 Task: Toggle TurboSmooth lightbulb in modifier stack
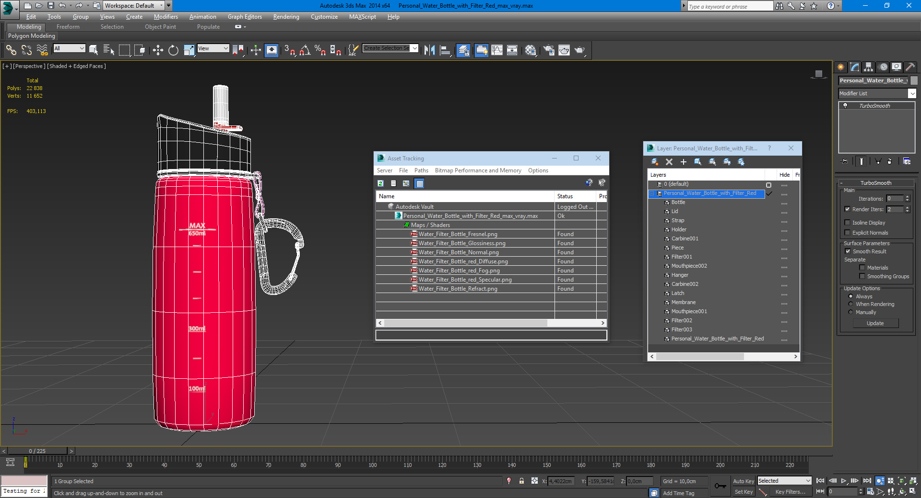pos(845,106)
